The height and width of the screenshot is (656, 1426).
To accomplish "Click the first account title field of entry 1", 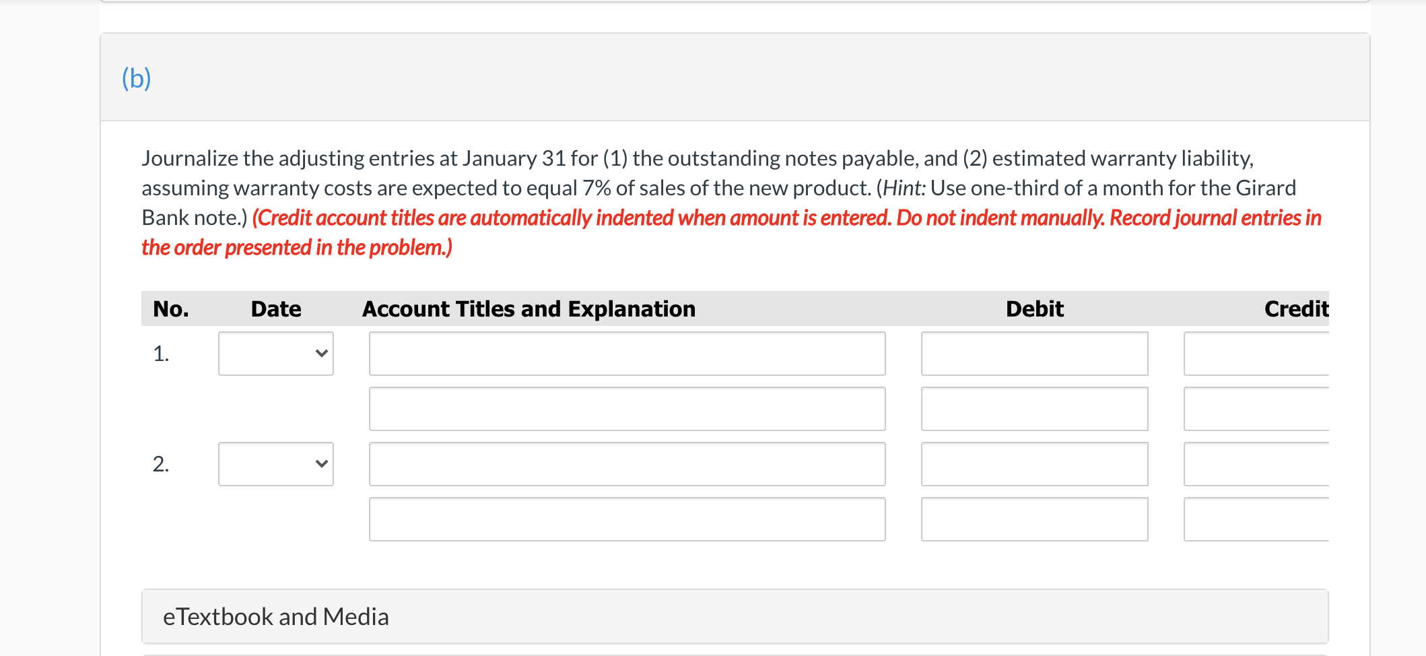I will 627,354.
